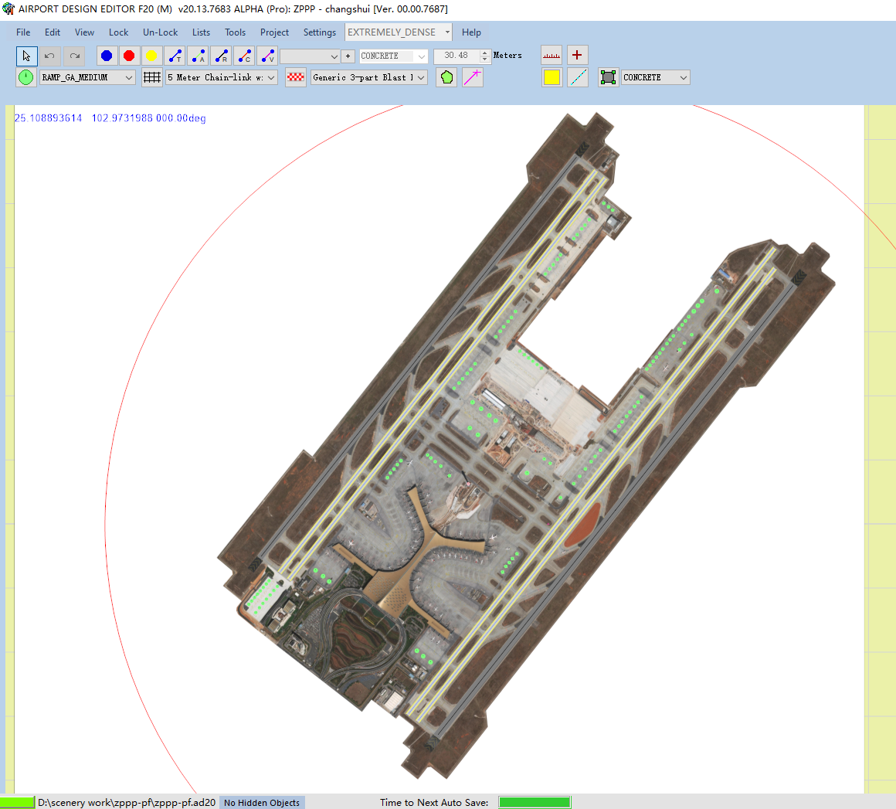Click the file path in status bar
The width and height of the screenshot is (896, 809).
coord(127,803)
